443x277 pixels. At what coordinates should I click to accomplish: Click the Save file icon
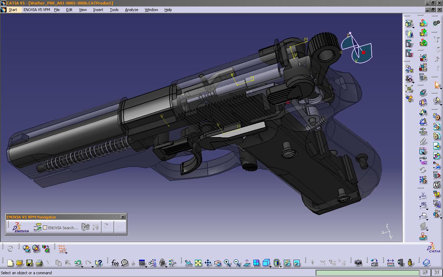[29, 263]
